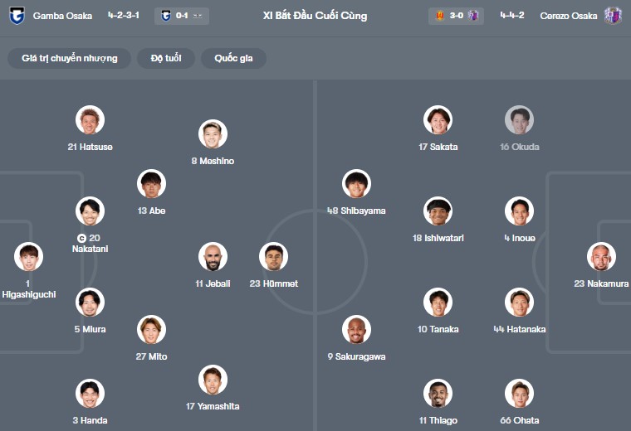The height and width of the screenshot is (431, 631).
Task: Open Sakuragawa's player avatar
Action: [x=356, y=330]
